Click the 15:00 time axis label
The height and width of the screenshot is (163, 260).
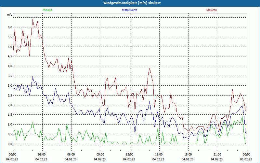coord(159,155)
